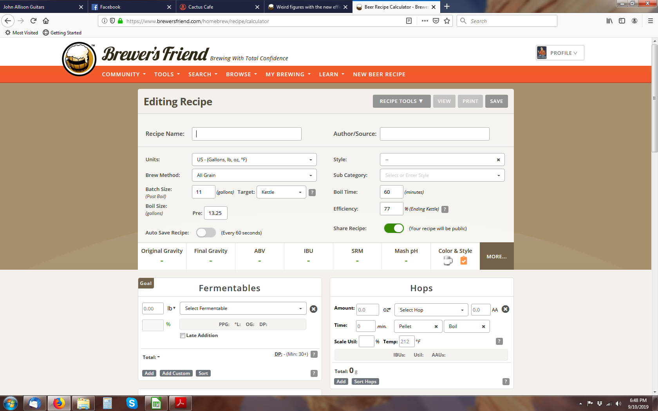Click the Author/Source input field
The width and height of the screenshot is (658, 411).
click(435, 134)
